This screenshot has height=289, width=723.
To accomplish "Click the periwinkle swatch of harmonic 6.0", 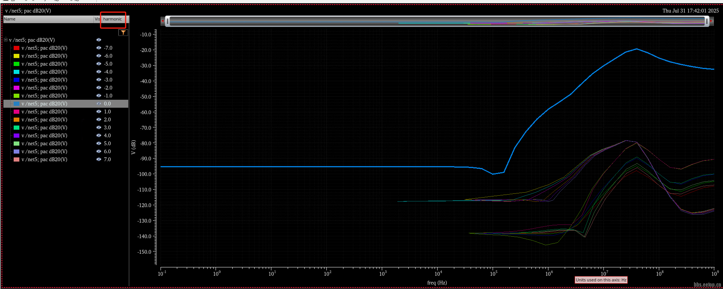I will click(16, 151).
